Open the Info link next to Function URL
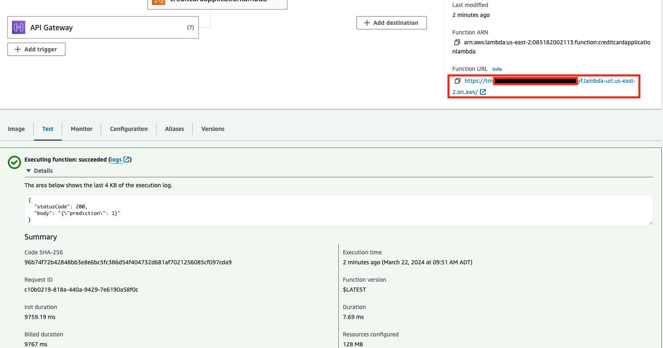 click(497, 69)
